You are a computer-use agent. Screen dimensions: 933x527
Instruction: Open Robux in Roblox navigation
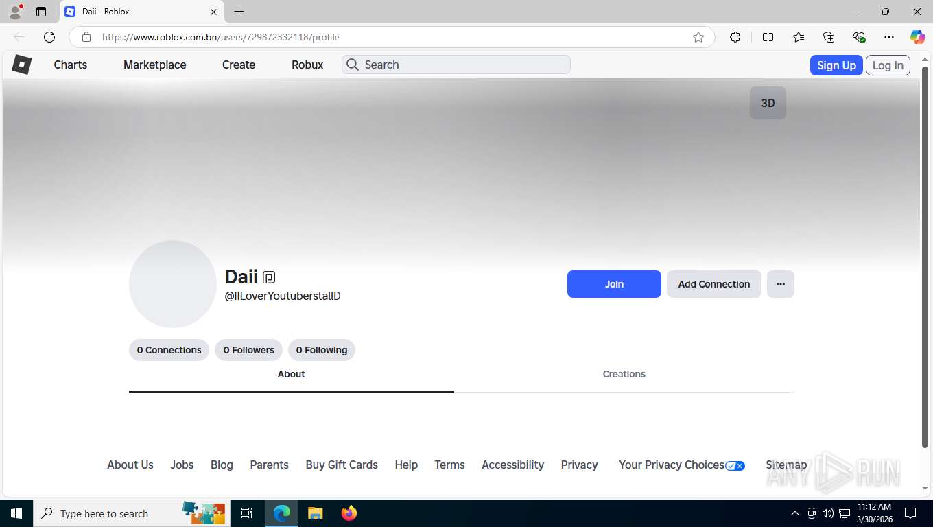307,65
